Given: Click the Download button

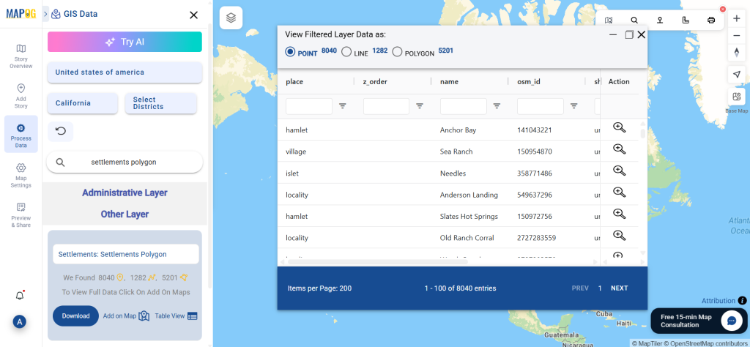Looking at the screenshot, I should coord(75,316).
